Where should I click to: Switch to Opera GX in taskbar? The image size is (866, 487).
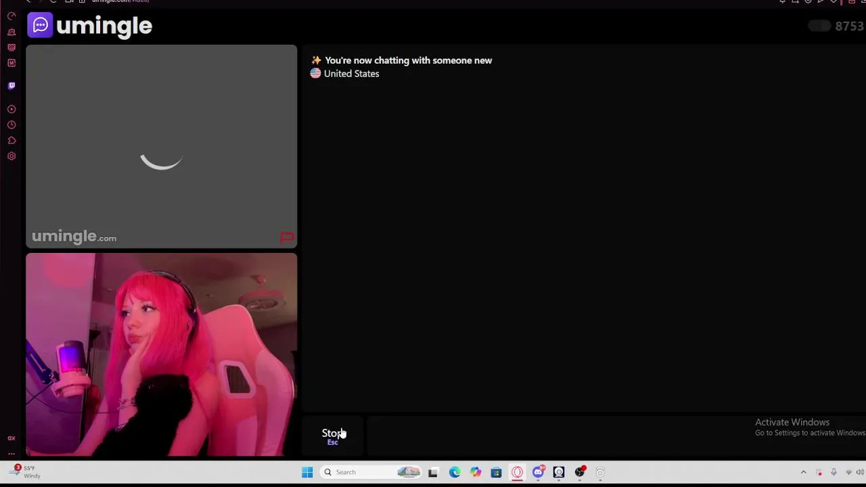tap(517, 472)
